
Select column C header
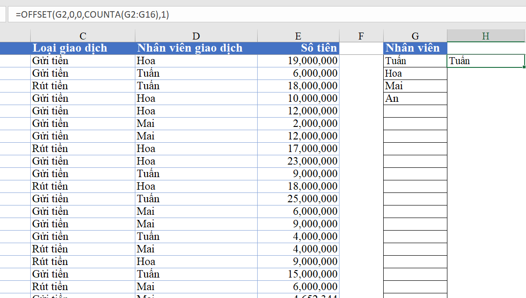pyautogui.click(x=82, y=36)
